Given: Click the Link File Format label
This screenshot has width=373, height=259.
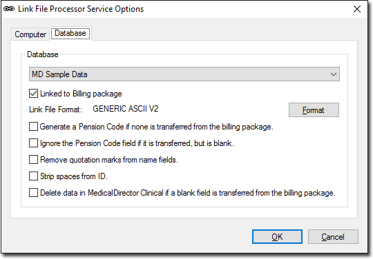Looking at the screenshot, I should 55,110.
